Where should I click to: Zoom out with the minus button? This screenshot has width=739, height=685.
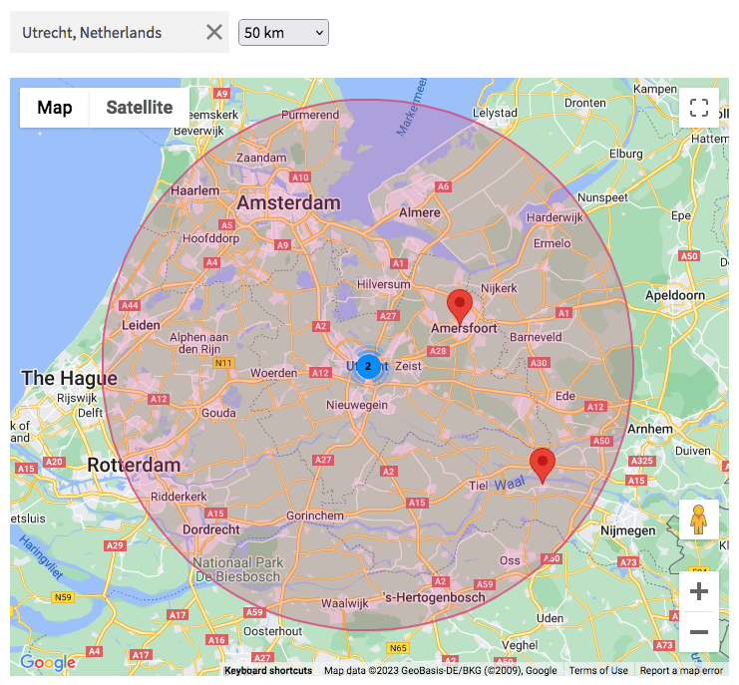699,632
